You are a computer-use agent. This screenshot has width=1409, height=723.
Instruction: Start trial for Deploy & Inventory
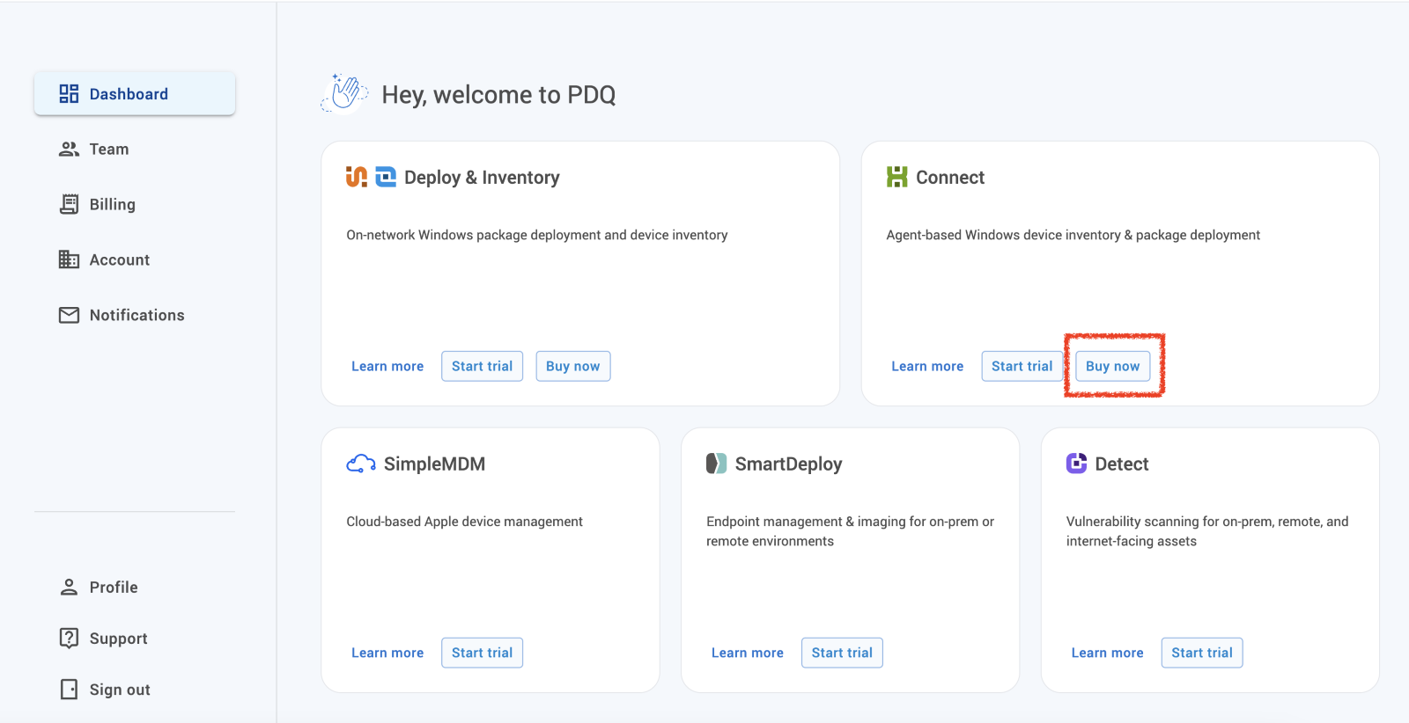tap(482, 366)
